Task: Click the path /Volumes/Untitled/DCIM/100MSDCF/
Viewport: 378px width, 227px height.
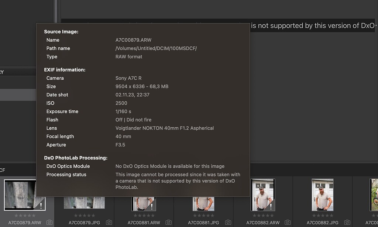Action: tap(156, 48)
